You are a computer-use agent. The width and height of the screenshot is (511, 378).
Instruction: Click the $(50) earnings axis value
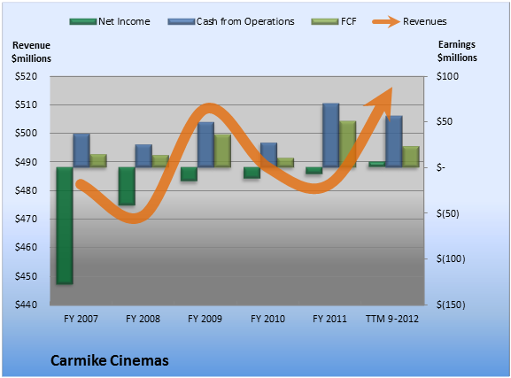448,213
